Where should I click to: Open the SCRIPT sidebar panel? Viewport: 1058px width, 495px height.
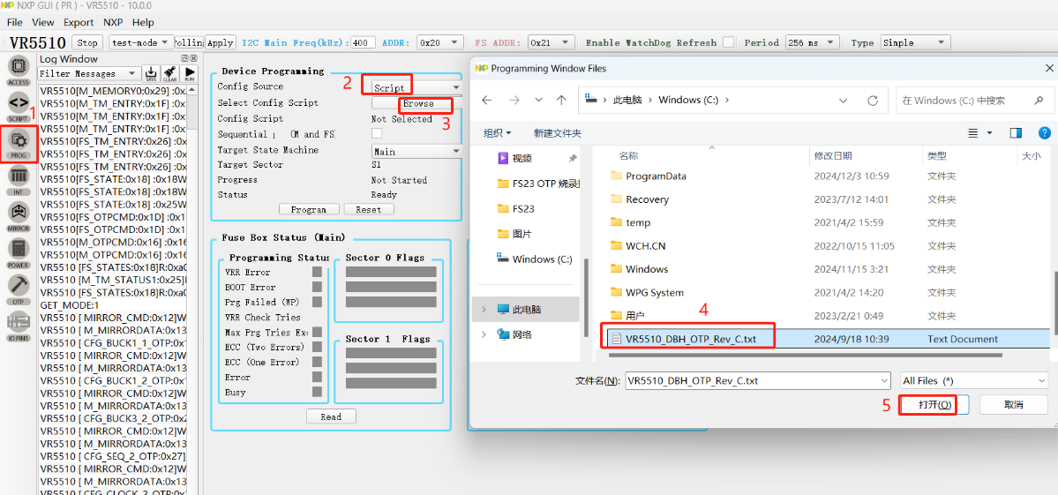coord(19,105)
